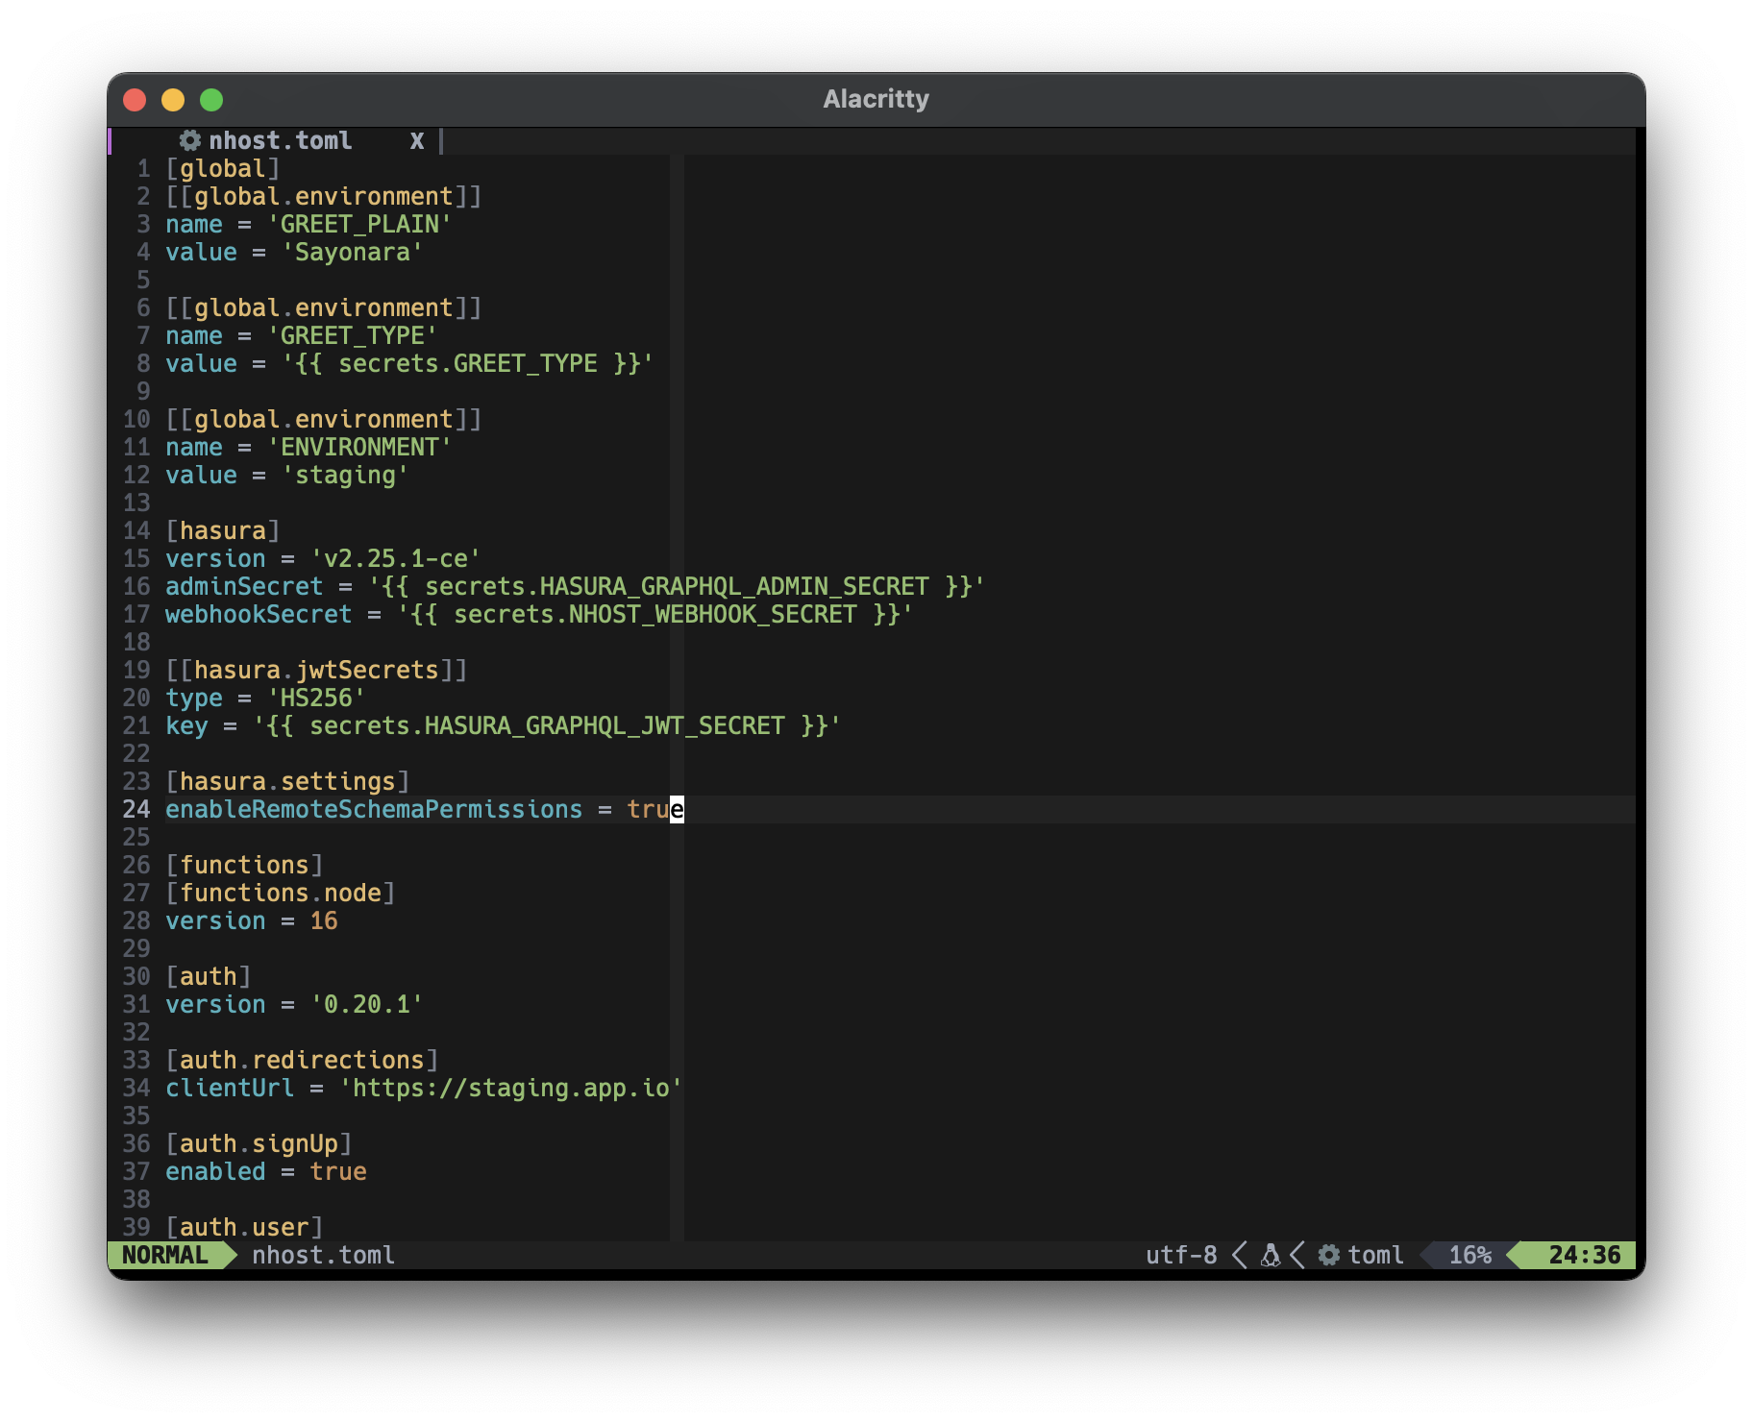The image size is (1753, 1422).
Task: Click the 'Sayonara' value string
Action: coord(352,253)
